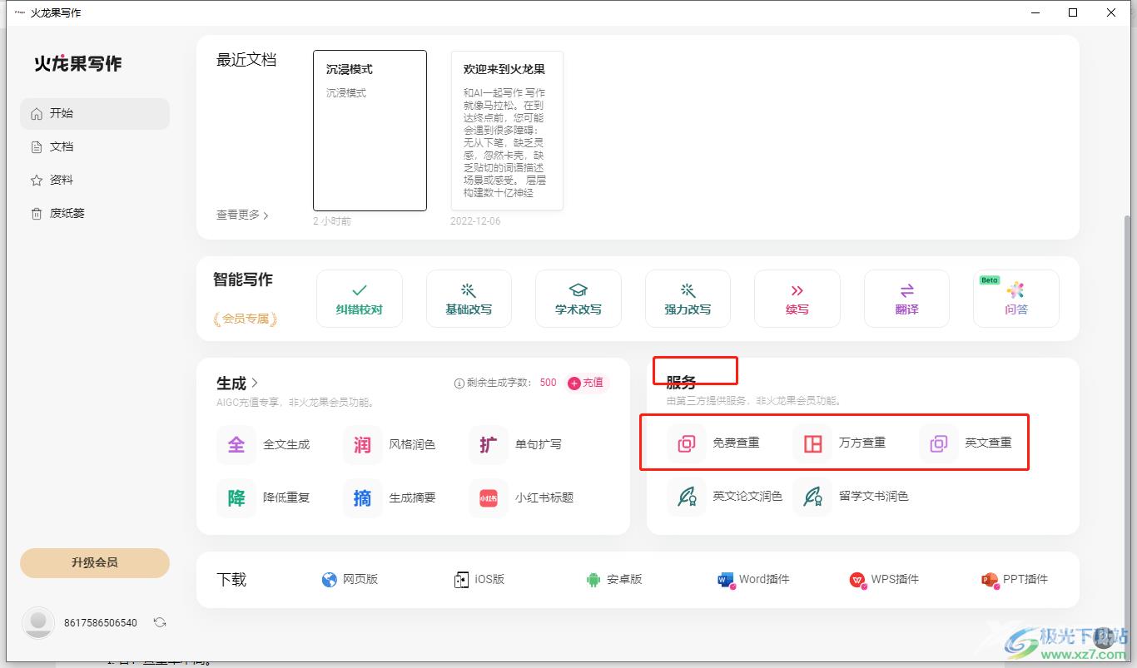Download the 安卓版 Android app
The image size is (1137, 668).
coord(614,579)
